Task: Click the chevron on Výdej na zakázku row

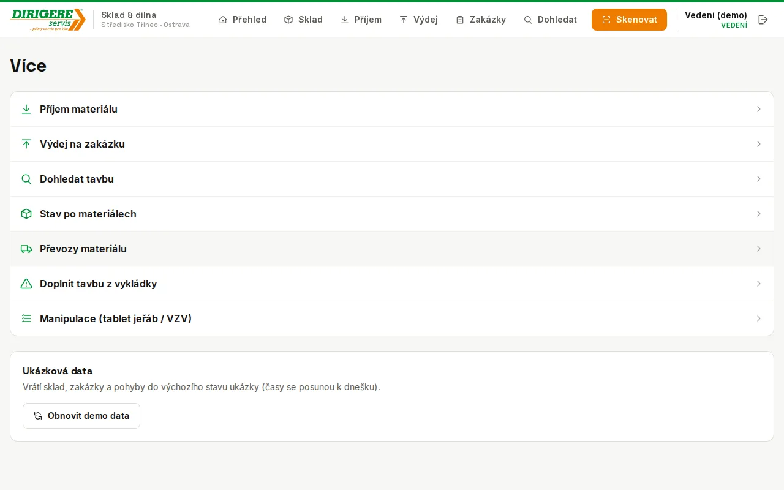Action: (759, 144)
